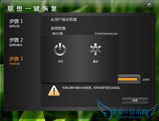Click the power shutdown icon
The width and height of the screenshot is (159, 121).
coord(60,49)
